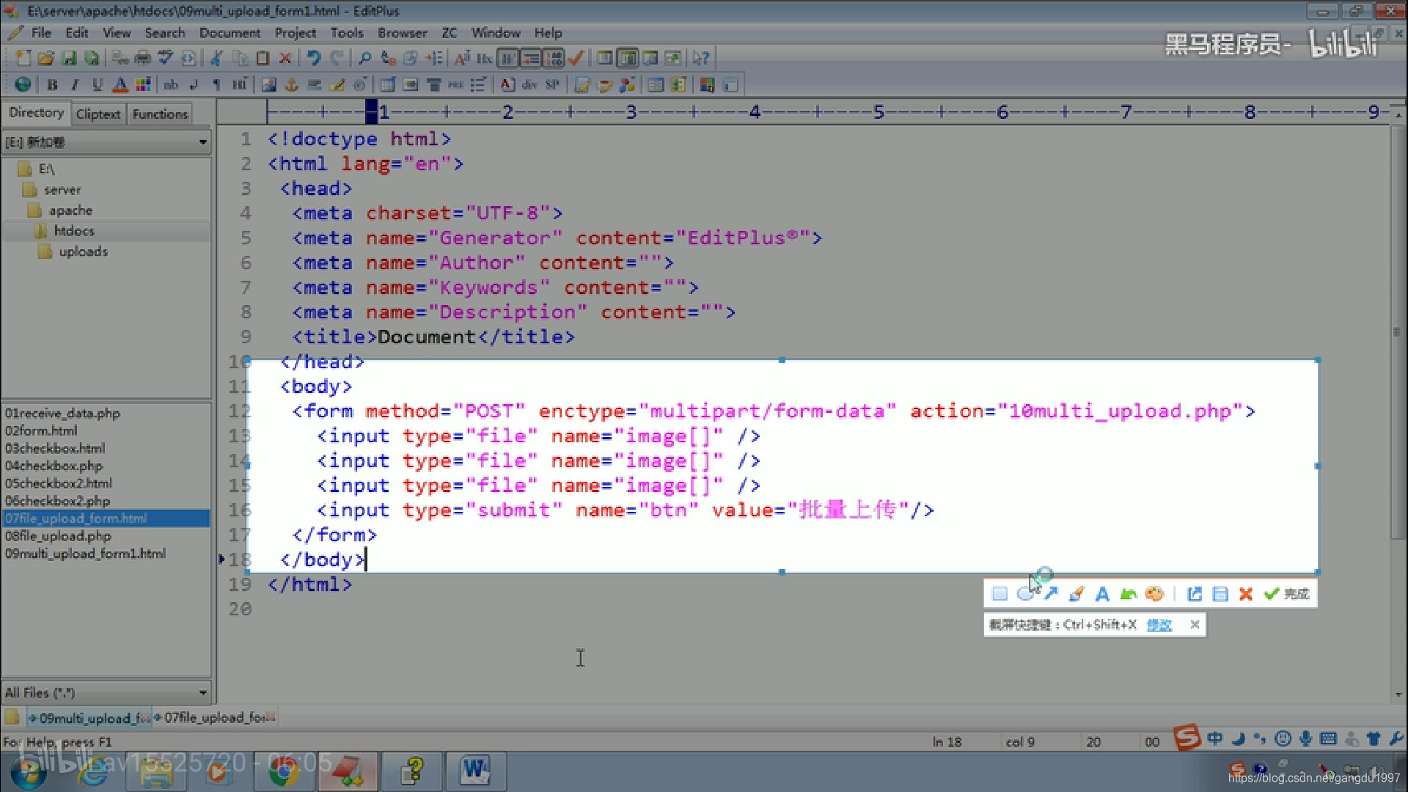Select 08file_upload.php in file list

[58, 536]
